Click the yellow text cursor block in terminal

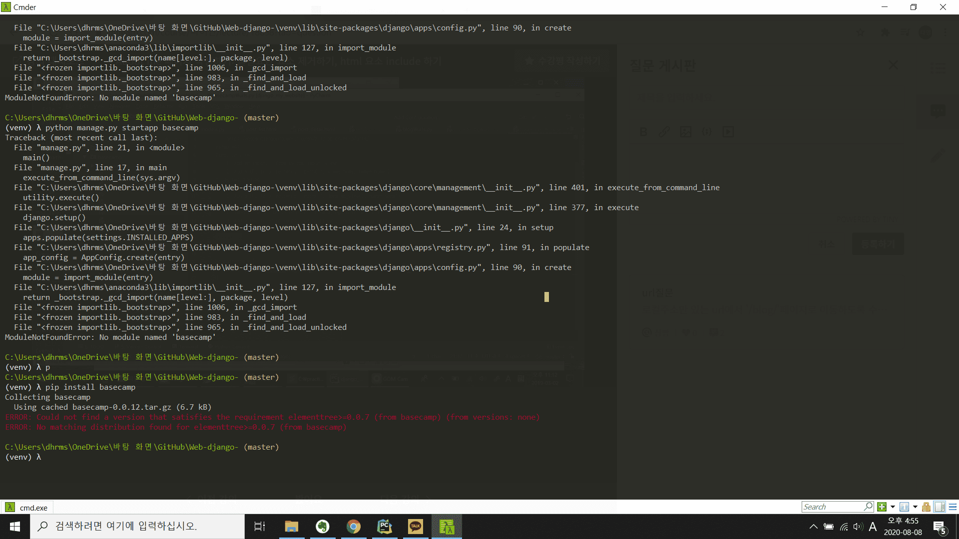point(546,297)
